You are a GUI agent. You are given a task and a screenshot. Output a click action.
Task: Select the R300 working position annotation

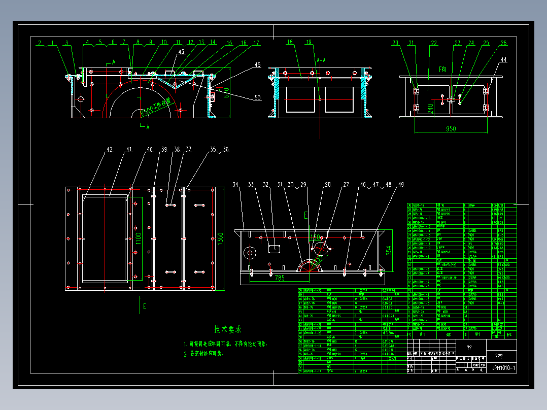[156, 108]
